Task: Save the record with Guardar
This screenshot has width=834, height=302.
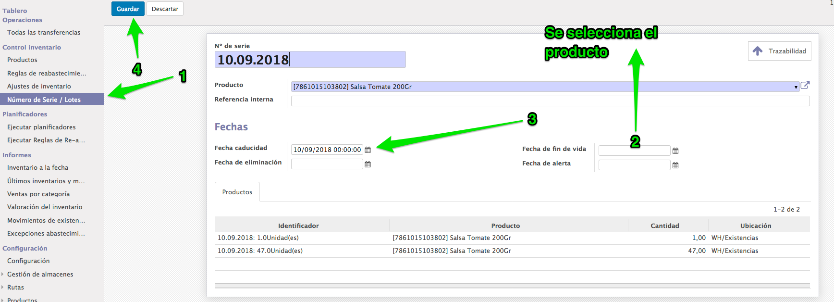Action: 128,9
